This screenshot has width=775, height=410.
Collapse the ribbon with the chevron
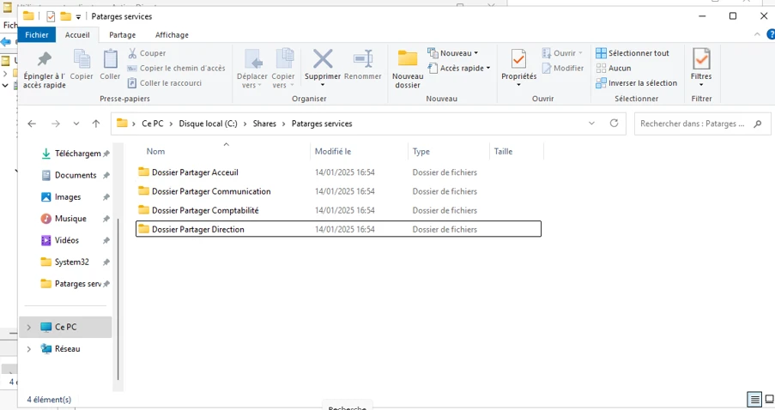click(757, 34)
